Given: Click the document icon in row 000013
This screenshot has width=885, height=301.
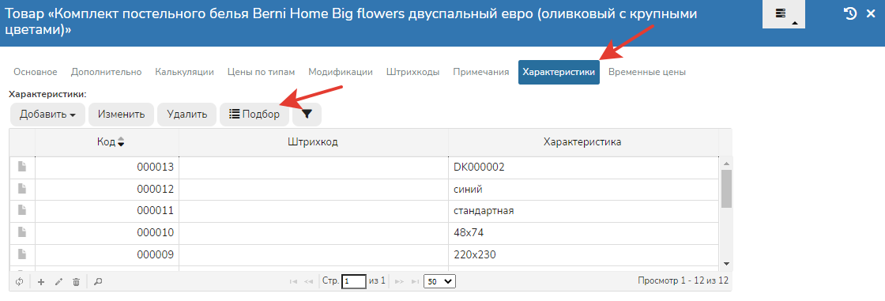Looking at the screenshot, I should point(22,167).
